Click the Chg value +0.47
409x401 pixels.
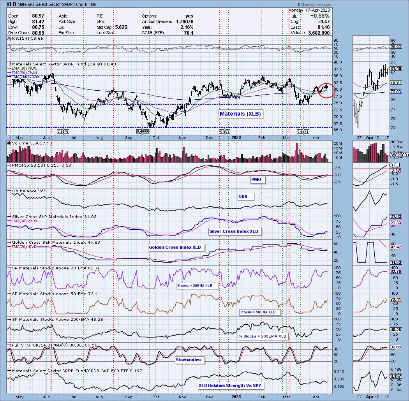(x=324, y=22)
